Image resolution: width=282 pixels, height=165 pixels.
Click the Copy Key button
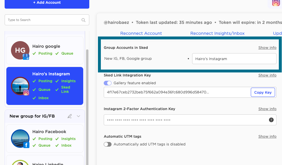click(x=263, y=92)
